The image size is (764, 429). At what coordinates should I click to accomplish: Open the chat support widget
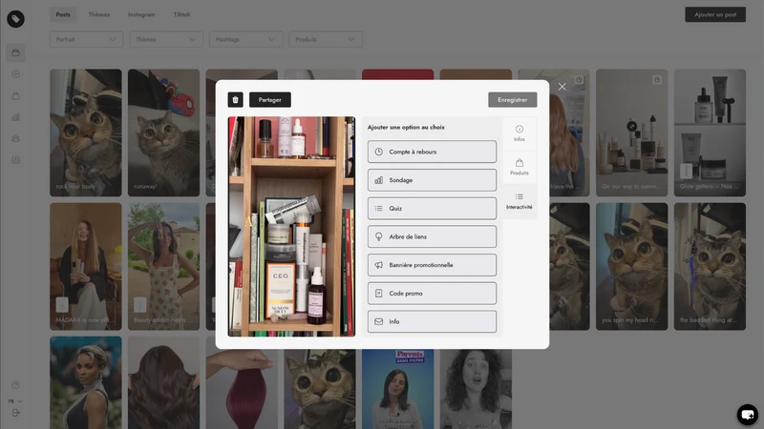pos(748,415)
